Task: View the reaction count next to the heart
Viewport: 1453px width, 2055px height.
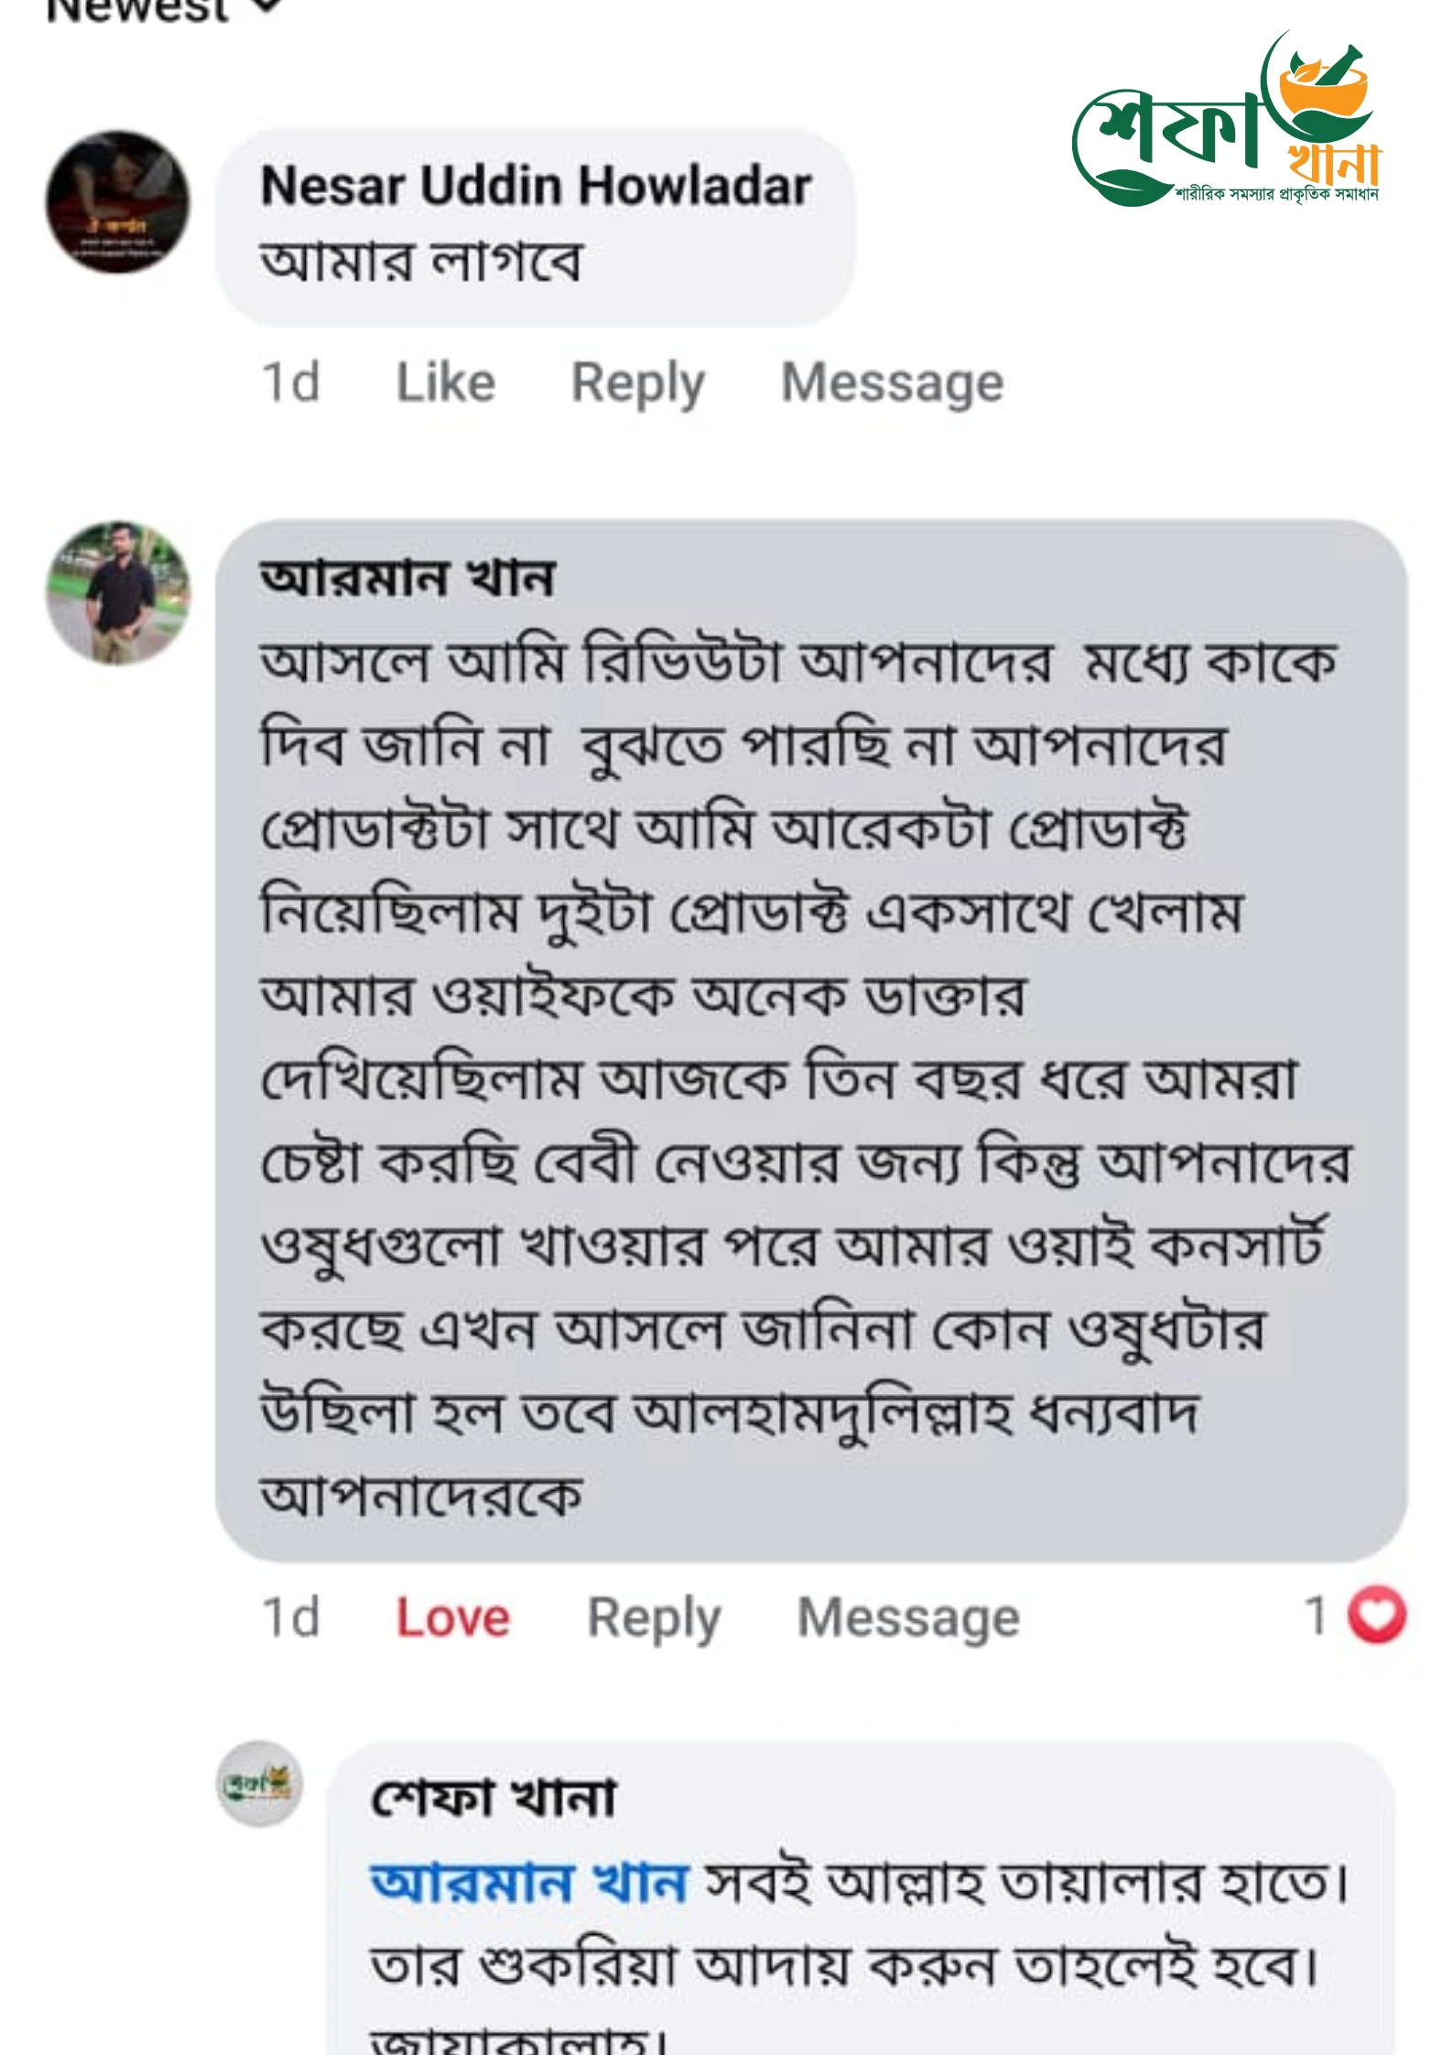Action: click(1316, 1617)
